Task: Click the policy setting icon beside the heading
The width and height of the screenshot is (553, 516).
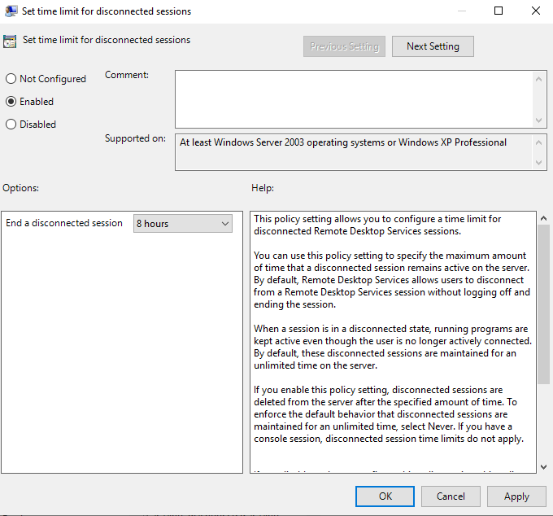Action: pos(10,42)
